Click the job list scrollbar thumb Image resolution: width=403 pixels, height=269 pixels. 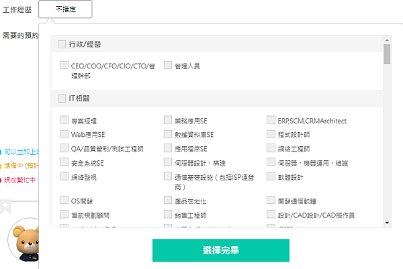coord(387,54)
